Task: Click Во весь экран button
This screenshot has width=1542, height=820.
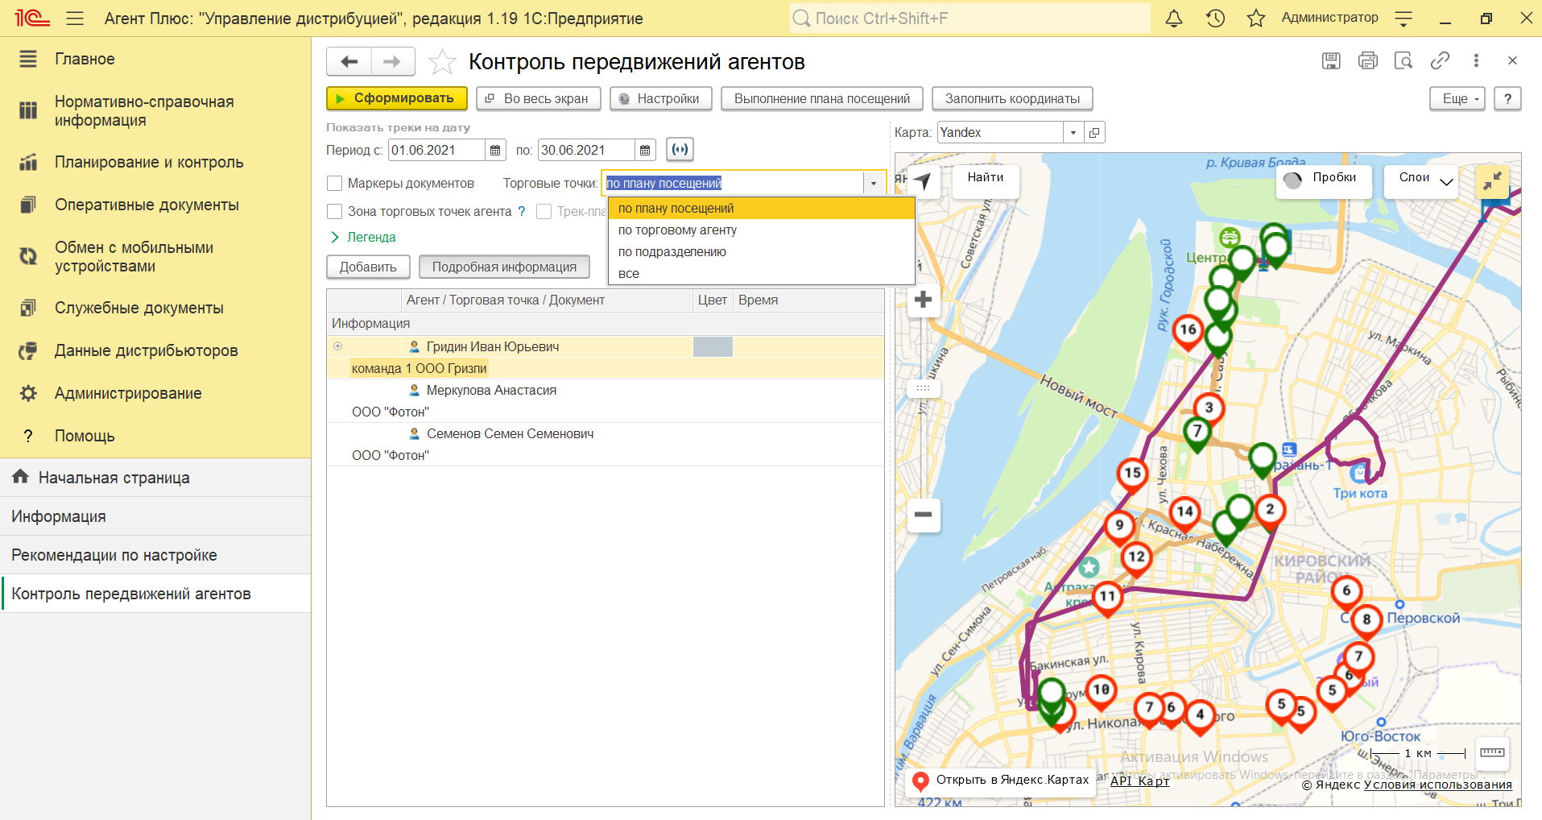Action: (x=539, y=98)
